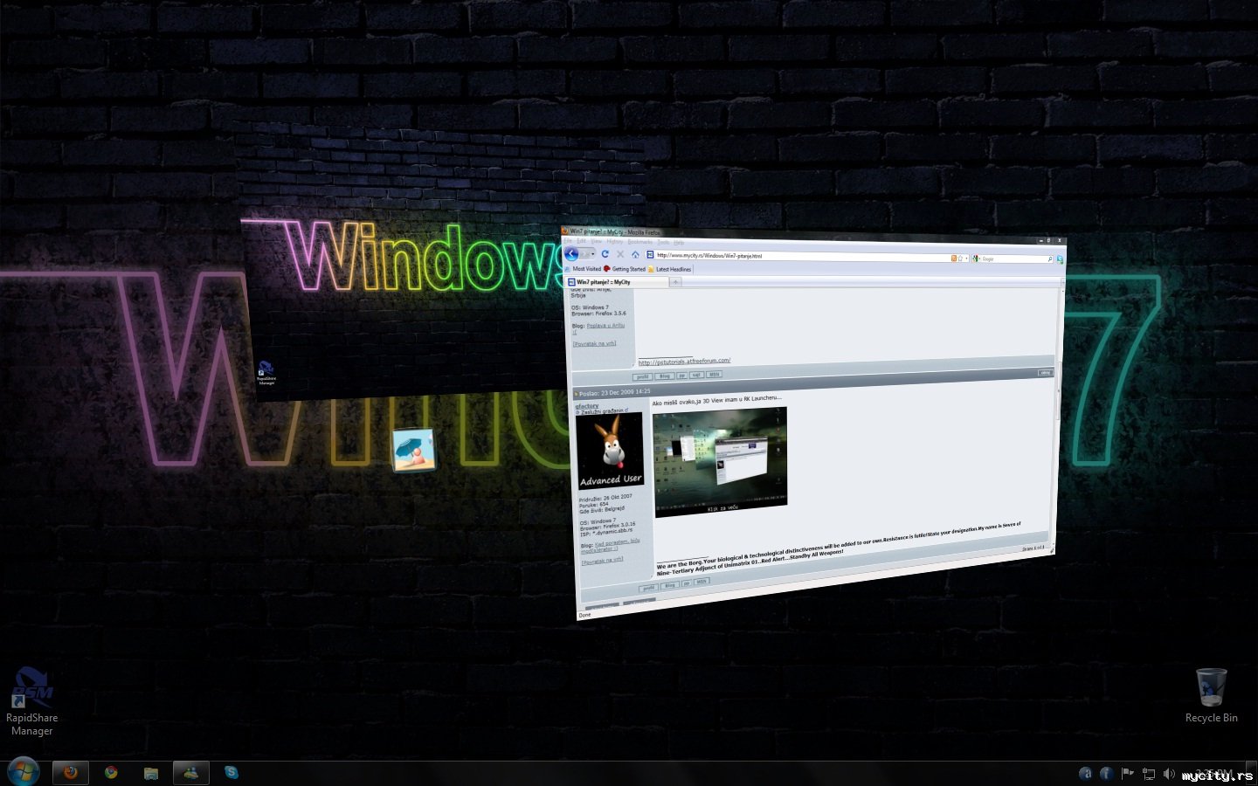Click the 'profil' button under the first post
1258x786 pixels.
click(x=642, y=376)
